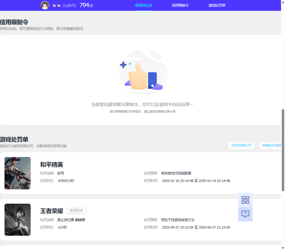
Task: Click the 禁止排位赛 巅峰赛 penalty description
Action: point(71,220)
